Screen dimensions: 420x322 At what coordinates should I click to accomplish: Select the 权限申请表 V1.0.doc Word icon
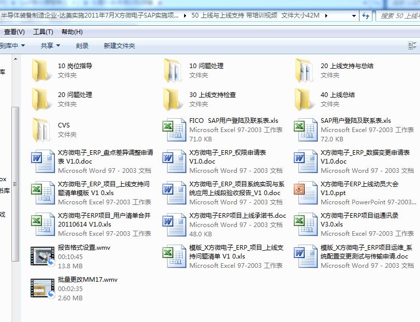[174, 161]
